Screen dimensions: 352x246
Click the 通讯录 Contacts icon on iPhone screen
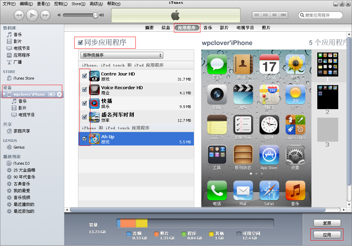[x=243, y=64]
